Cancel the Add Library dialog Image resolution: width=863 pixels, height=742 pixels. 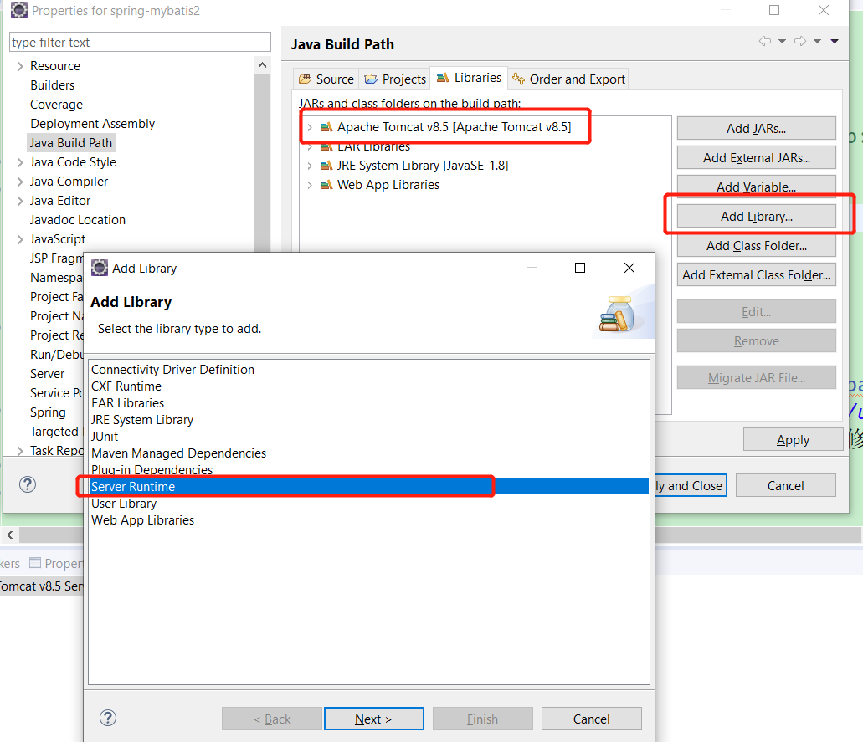(591, 718)
